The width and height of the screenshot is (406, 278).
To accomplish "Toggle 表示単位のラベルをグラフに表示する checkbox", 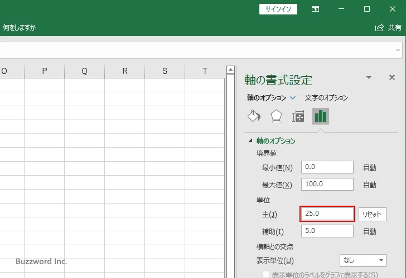I will click(265, 275).
